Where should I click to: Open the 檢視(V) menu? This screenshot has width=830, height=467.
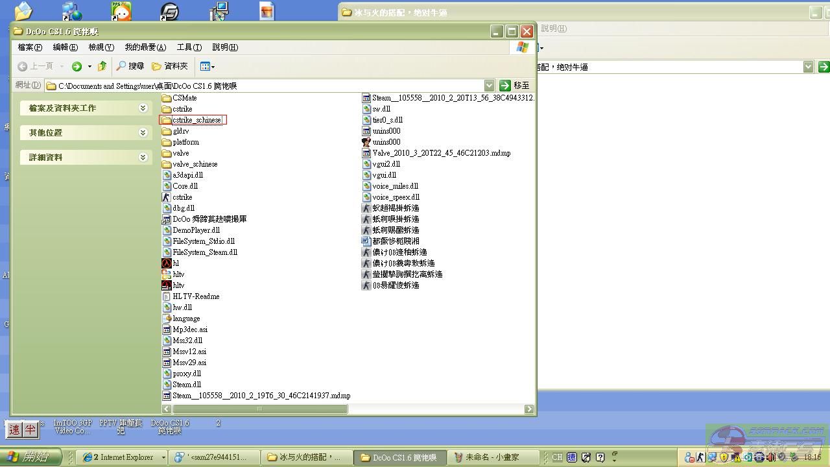coord(101,47)
